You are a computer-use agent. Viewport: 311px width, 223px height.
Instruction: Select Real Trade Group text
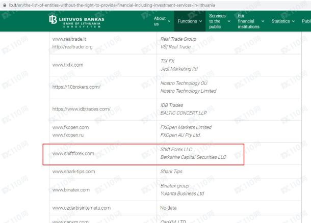point(178,39)
